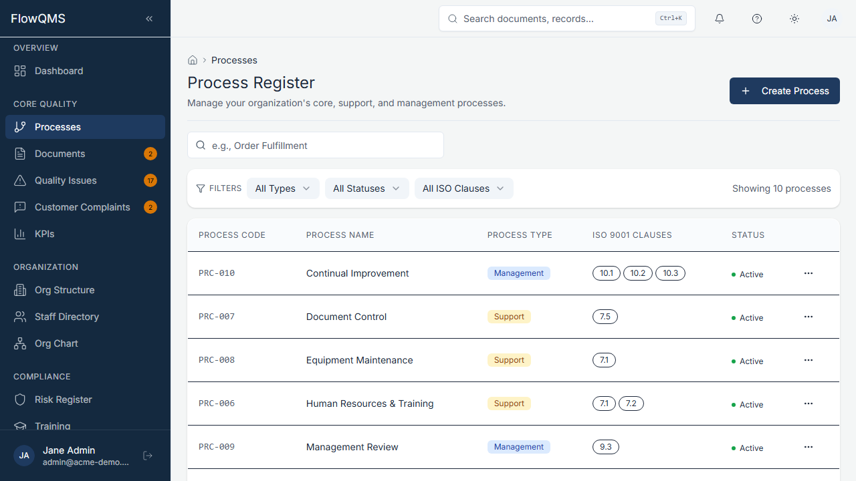
Task: Click the process search input field
Action: pos(315,145)
